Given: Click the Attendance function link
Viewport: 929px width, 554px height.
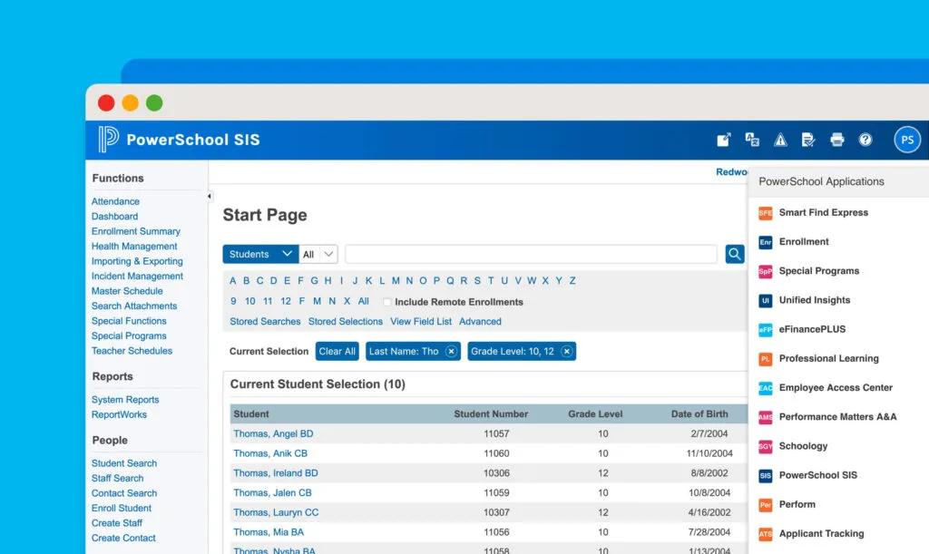Looking at the screenshot, I should [x=115, y=201].
